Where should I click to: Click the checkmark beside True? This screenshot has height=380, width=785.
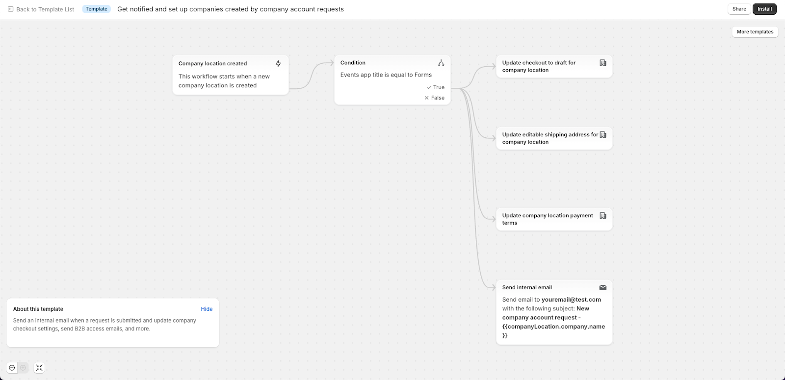click(429, 87)
